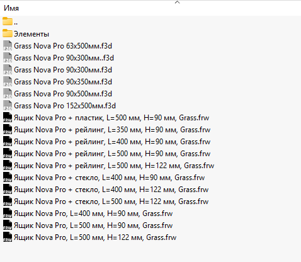The width and height of the screenshot is (301, 262).
Task: Click the F3D icon of Grass Nova Pro 90x300мм..f3d
Action: coord(8,58)
